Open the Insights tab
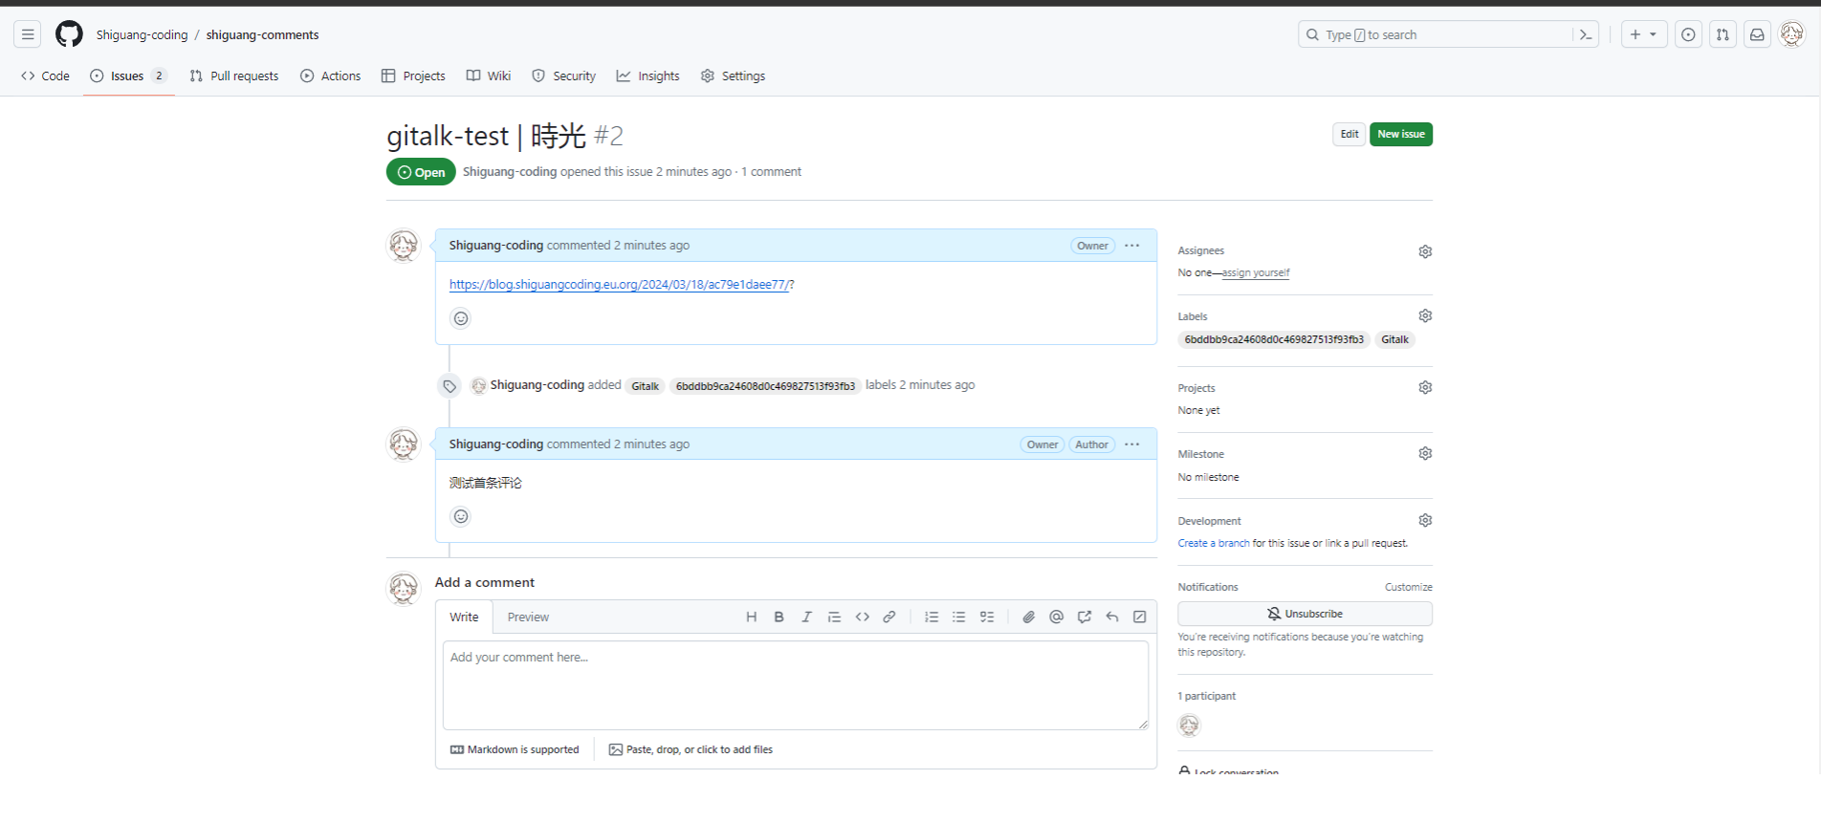Image resolution: width=1821 pixels, height=823 pixels. point(648,76)
